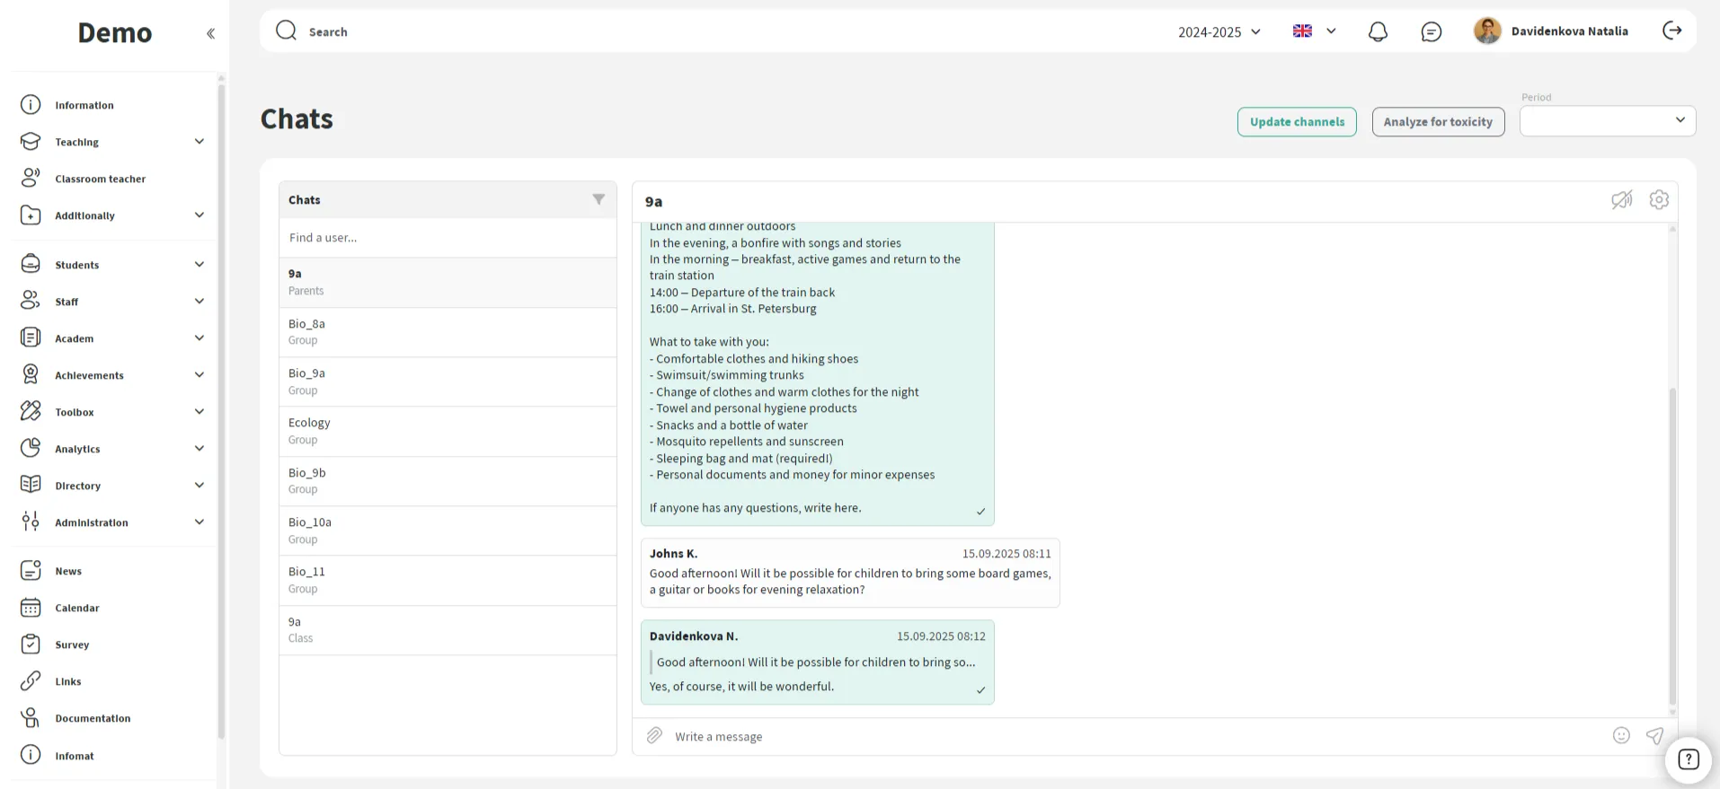Click the send message paper plane icon

click(1654, 736)
